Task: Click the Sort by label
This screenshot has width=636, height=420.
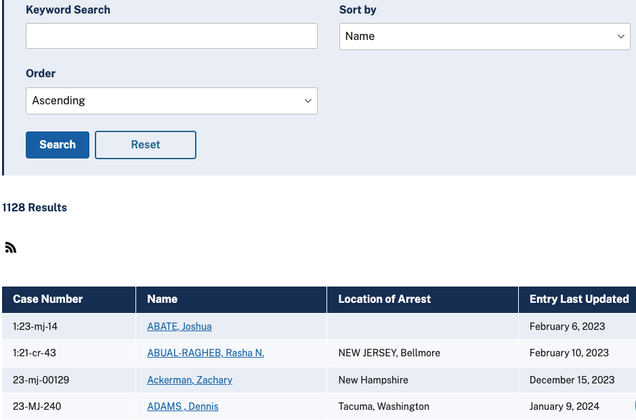Action: click(x=358, y=9)
